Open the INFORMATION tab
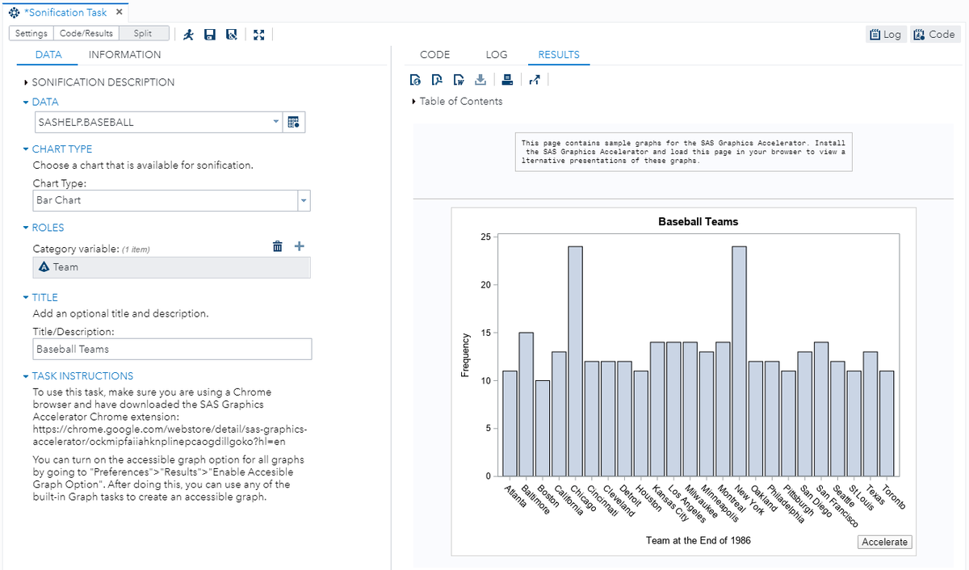The image size is (969, 570). (x=125, y=55)
